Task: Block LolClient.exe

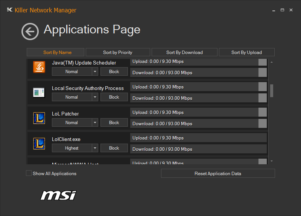Action: (x=114, y=148)
